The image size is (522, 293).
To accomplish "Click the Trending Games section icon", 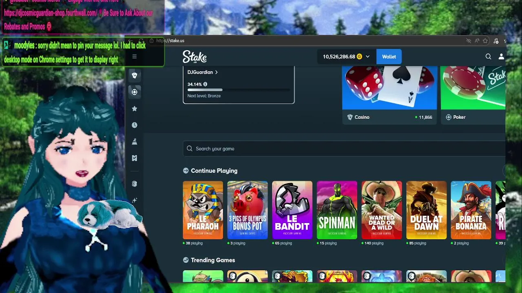I will (x=186, y=260).
